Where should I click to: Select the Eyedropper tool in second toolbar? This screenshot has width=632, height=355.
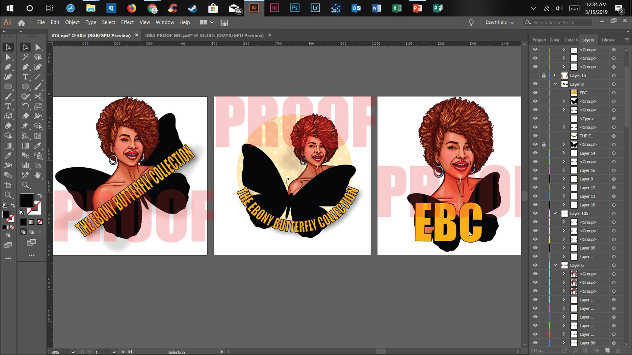[38, 146]
